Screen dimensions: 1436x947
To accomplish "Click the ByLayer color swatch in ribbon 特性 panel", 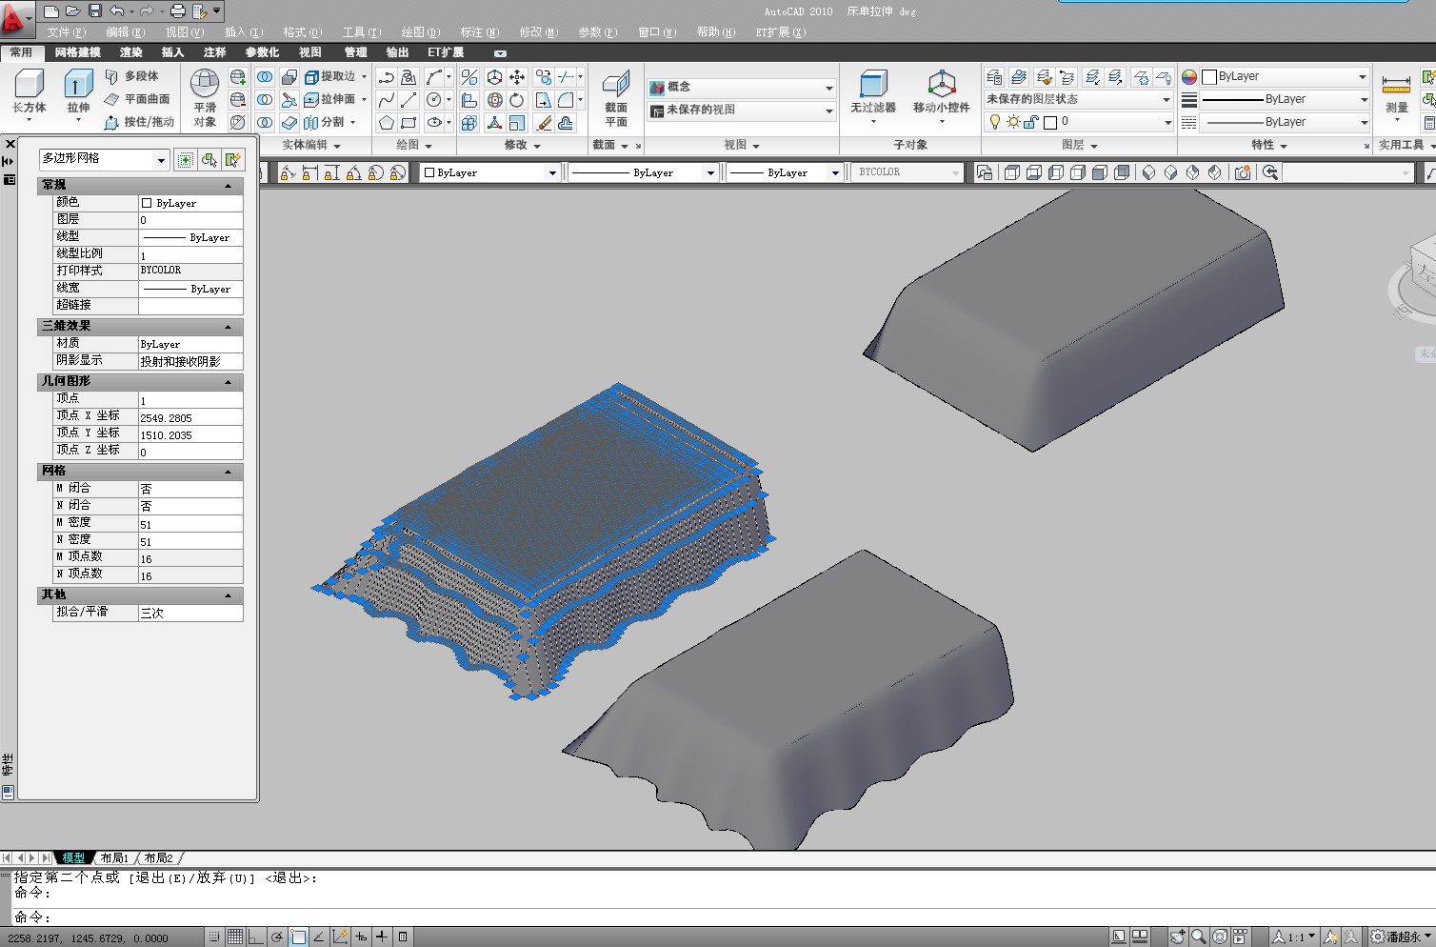I will [1209, 77].
